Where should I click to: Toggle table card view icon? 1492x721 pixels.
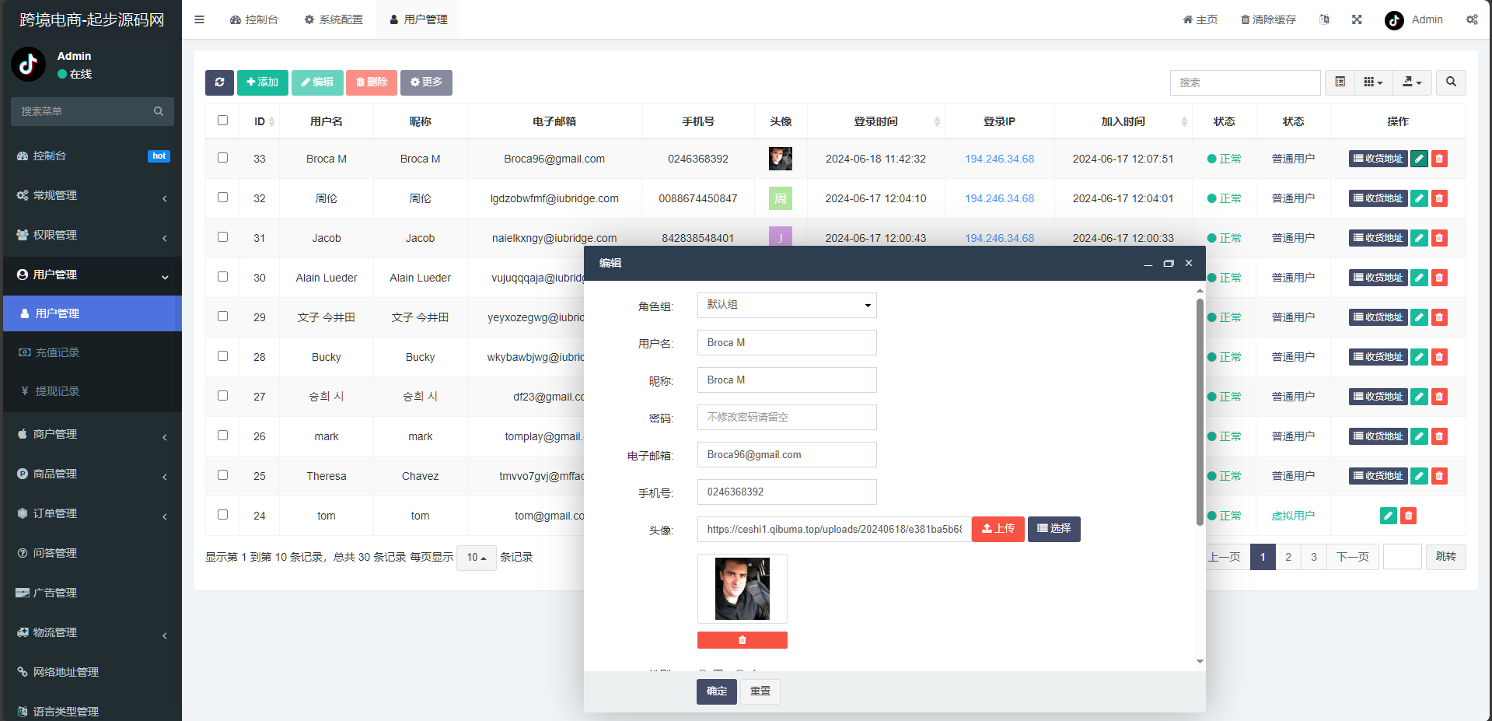[1340, 82]
